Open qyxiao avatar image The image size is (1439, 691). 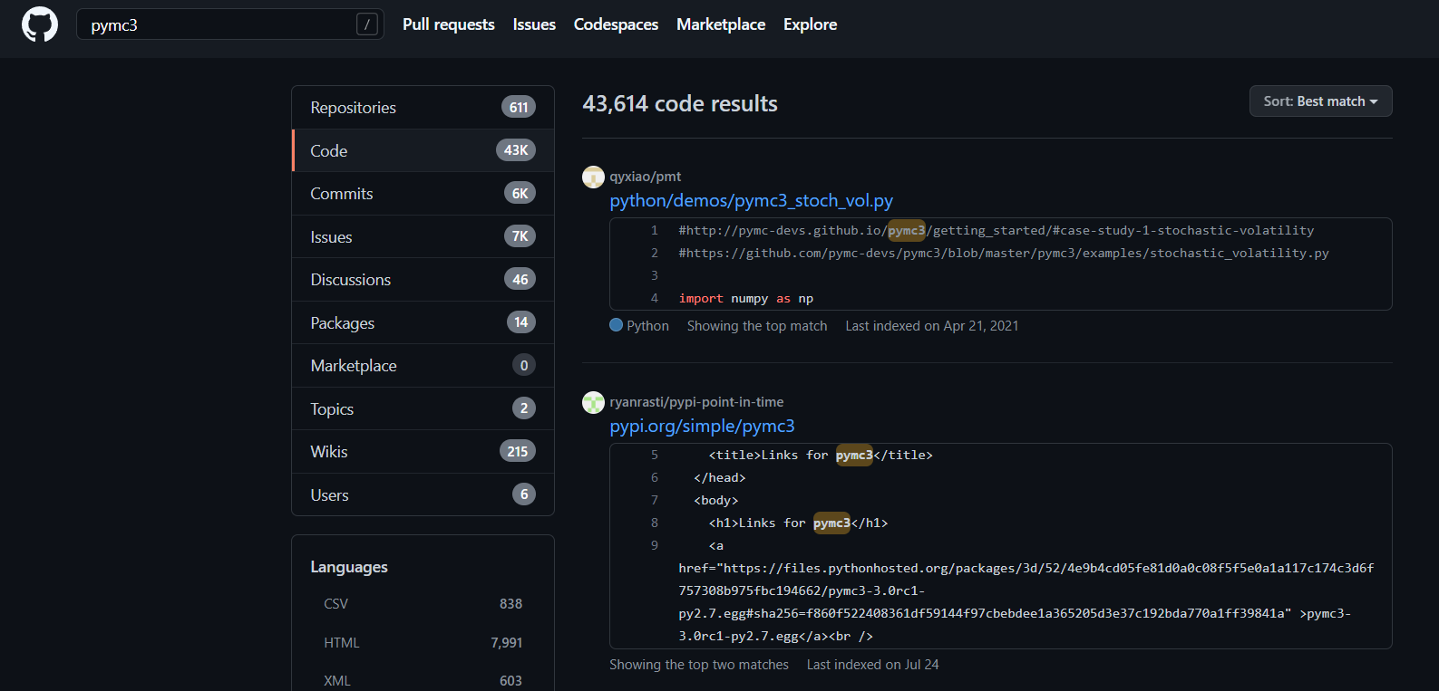[x=593, y=177]
